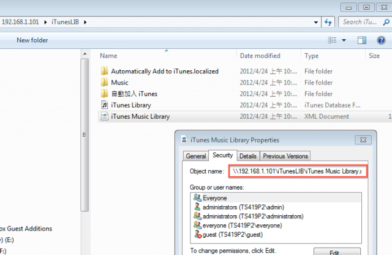Viewport: 392px width, 255px height.
Task: Open the address bar history dropdown
Action: (x=316, y=23)
